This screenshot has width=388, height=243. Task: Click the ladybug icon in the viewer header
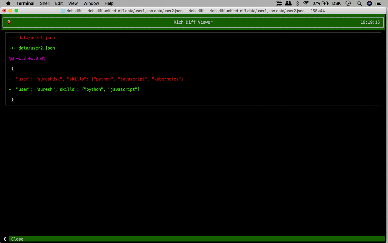(9, 22)
